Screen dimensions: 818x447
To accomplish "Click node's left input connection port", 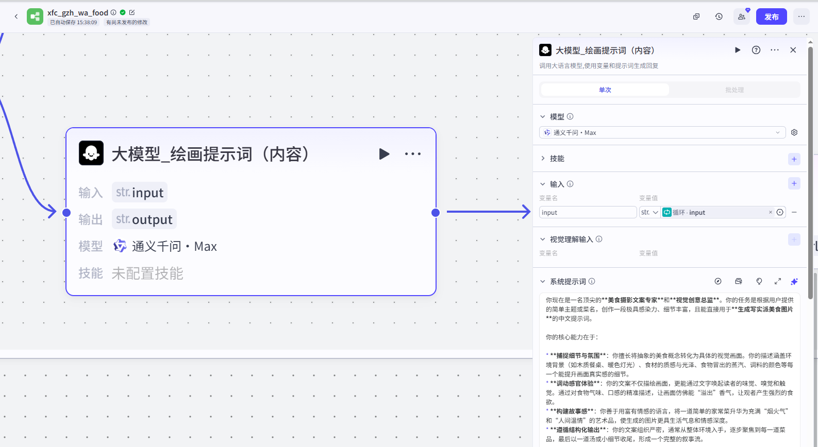I will pyautogui.click(x=66, y=213).
